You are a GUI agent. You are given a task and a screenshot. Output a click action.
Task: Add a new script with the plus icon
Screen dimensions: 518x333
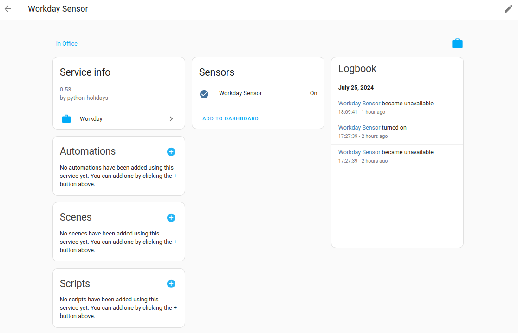[171, 283]
